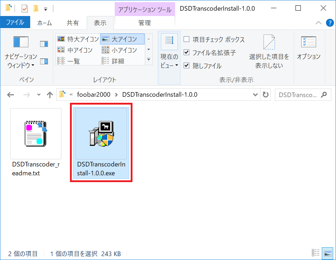This screenshot has height=260, width=336.
Task: Click the folder system menu icon
Action: click(x=9, y=8)
